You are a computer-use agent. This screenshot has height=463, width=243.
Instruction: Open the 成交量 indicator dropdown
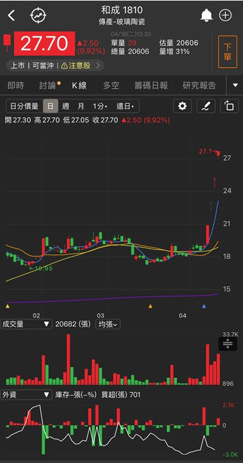tap(26, 324)
